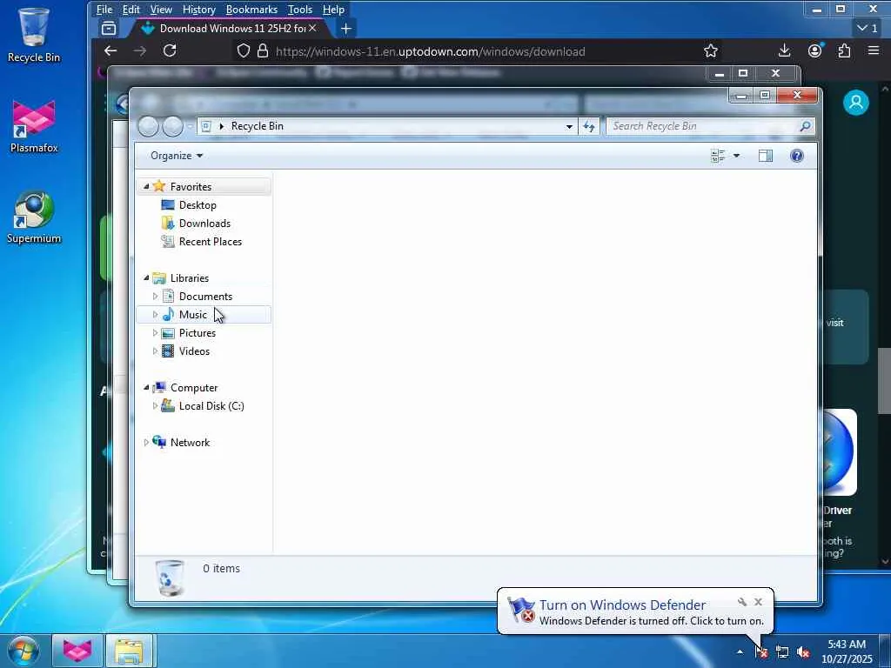Viewport: 891px width, 668px height.
Task: Open browser downloads panel
Action: tap(784, 50)
